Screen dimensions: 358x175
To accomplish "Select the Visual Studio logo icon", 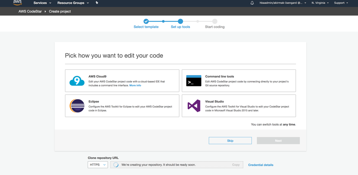I will click(x=194, y=106).
